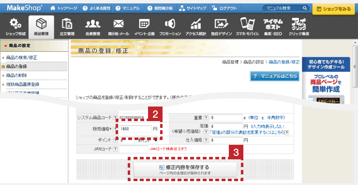Select the 注文管理 clipboard icon
Viewport: 358px width, 185px height.
67,24
